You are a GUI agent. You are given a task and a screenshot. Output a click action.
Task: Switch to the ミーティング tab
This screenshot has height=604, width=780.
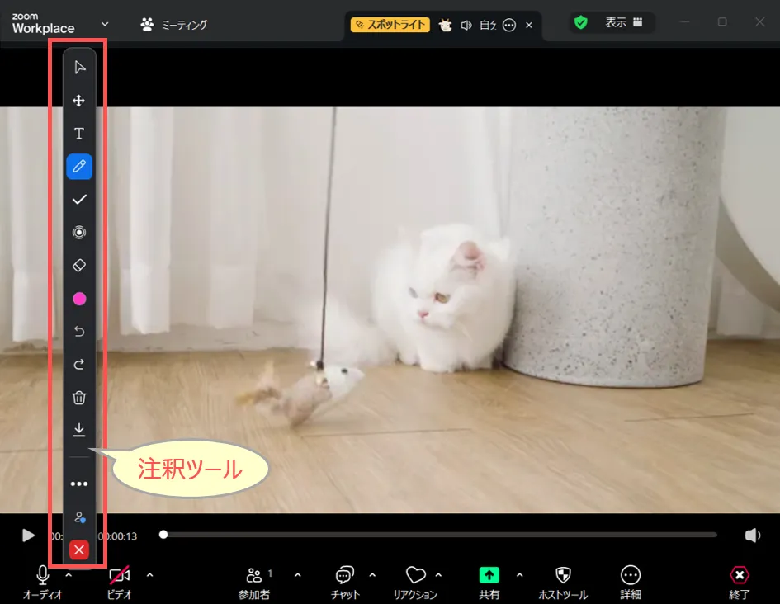(x=174, y=25)
